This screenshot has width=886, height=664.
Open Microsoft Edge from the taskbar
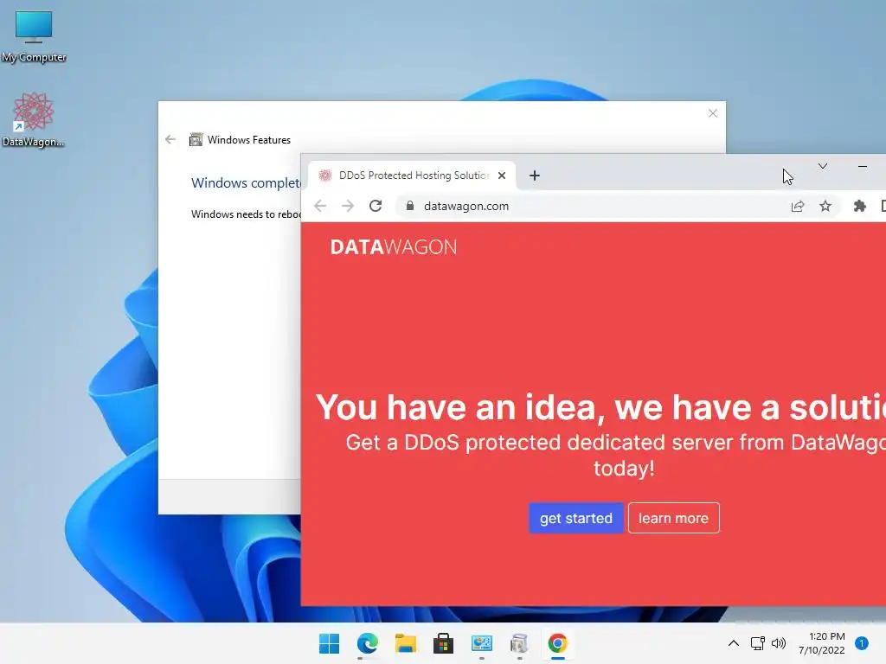tap(367, 643)
